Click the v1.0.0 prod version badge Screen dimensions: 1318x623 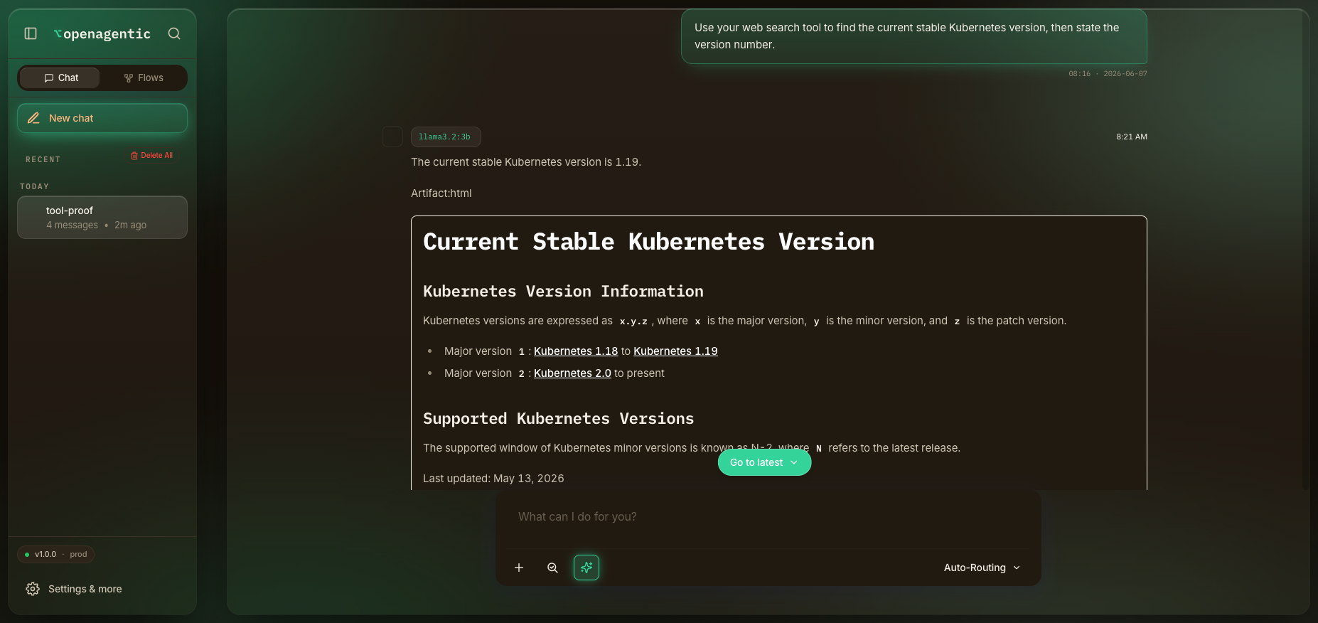56,554
